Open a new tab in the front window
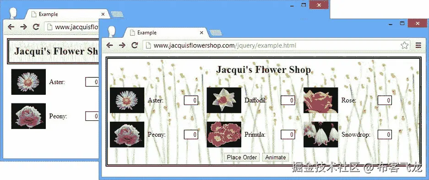Screen dimensions: 429x180 [216, 33]
